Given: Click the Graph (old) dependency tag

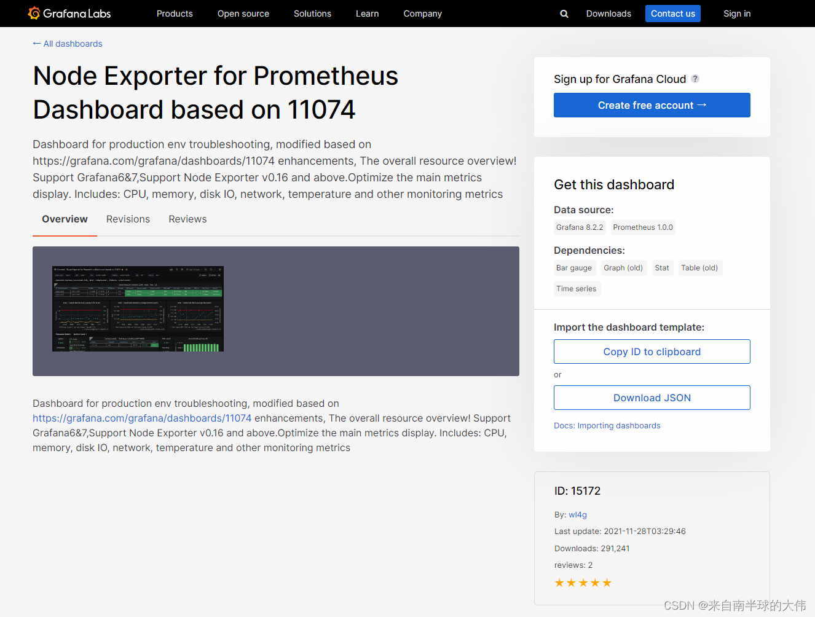Looking at the screenshot, I should [x=623, y=268].
